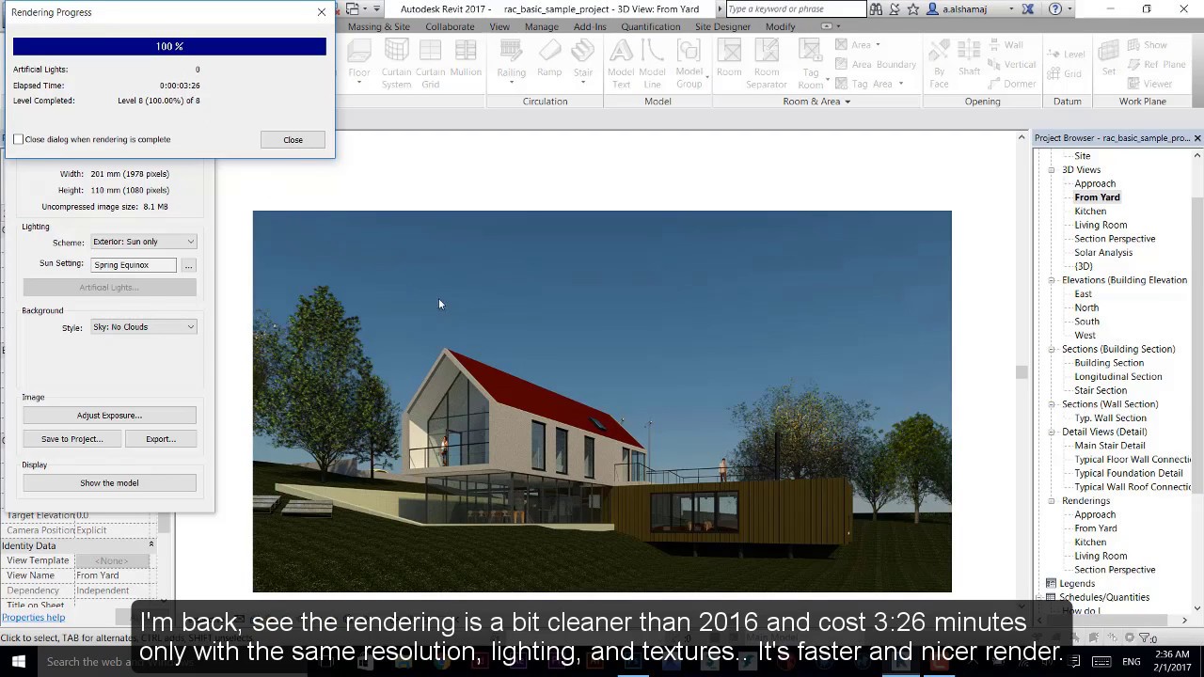
Task: Open the Lighting Scheme dropdown
Action: pyautogui.click(x=144, y=242)
